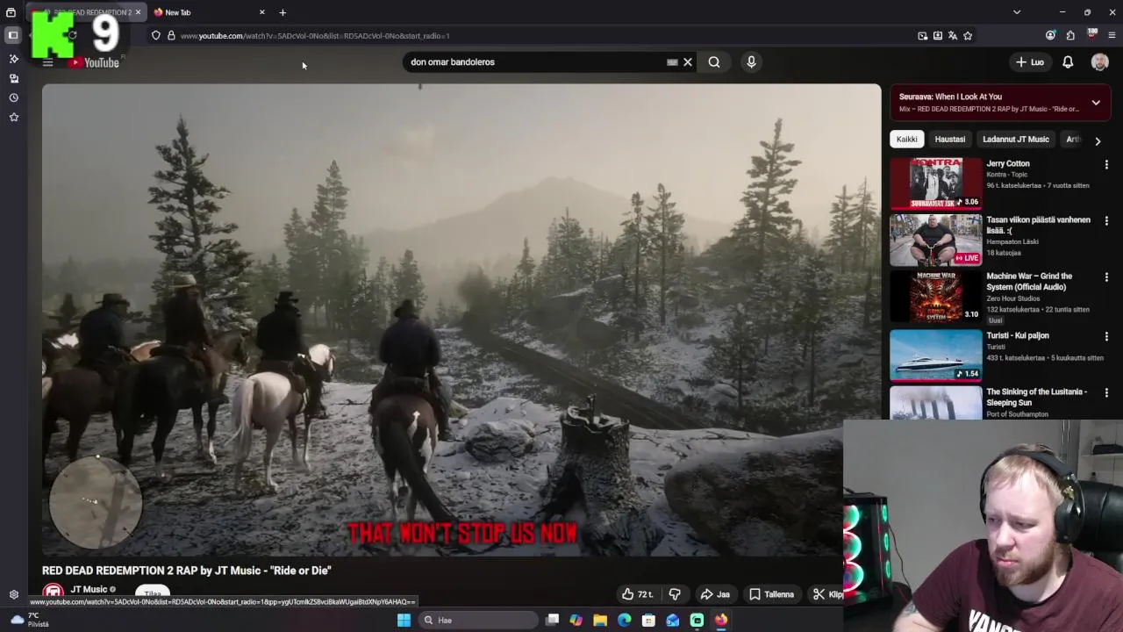Click the red extension badge icon in toolbar
The height and width of the screenshot is (632, 1123).
click(x=1091, y=35)
